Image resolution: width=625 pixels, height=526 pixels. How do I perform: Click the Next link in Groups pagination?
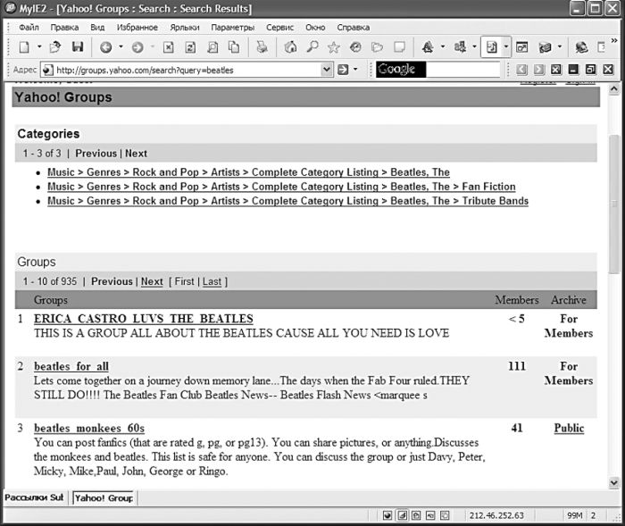click(x=152, y=281)
